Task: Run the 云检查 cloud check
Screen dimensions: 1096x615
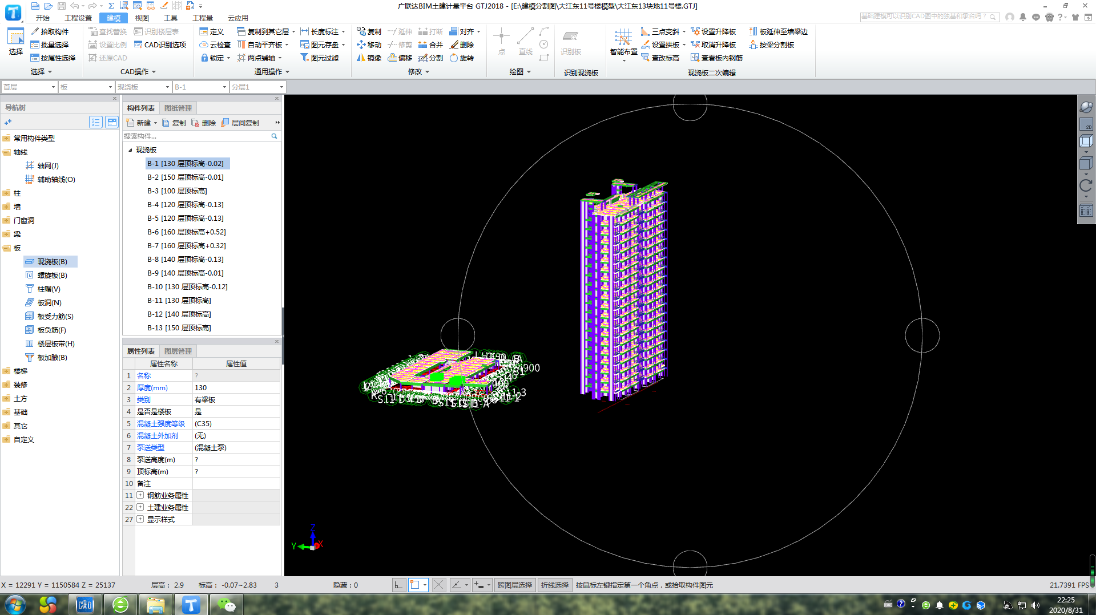Action: click(x=215, y=44)
